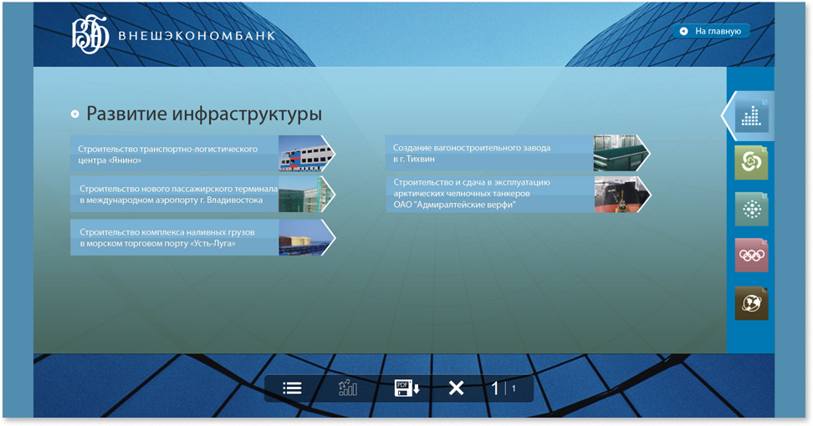This screenshot has height=426, width=813.
Task: Open Строительство транспортно-логистического центра «Янино» project
Action: coord(202,154)
